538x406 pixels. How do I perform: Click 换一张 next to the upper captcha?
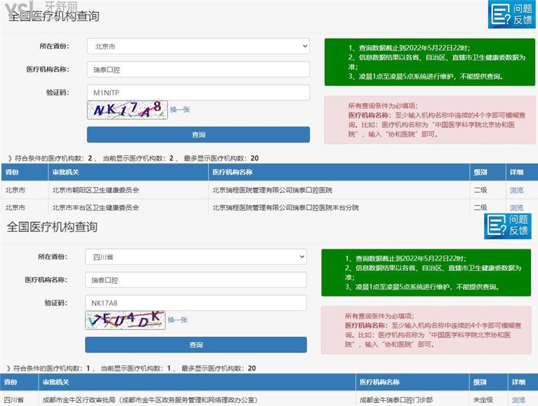pyautogui.click(x=180, y=109)
